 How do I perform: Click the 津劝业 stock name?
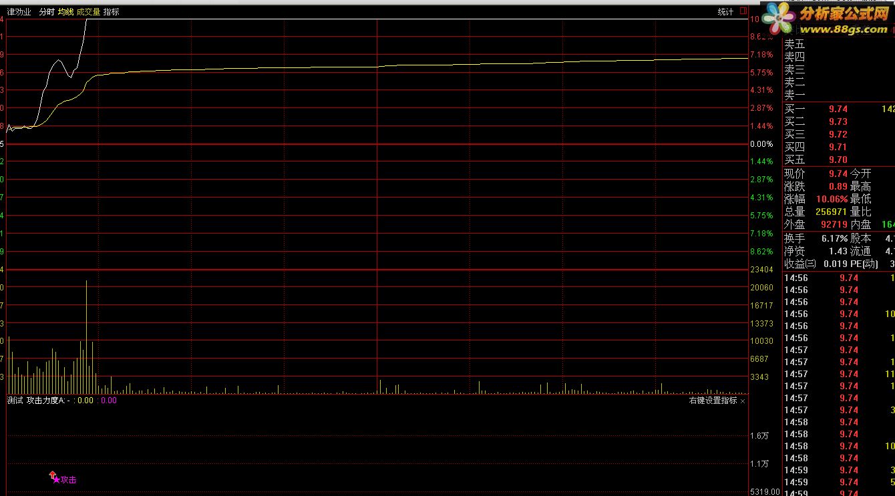19,12
